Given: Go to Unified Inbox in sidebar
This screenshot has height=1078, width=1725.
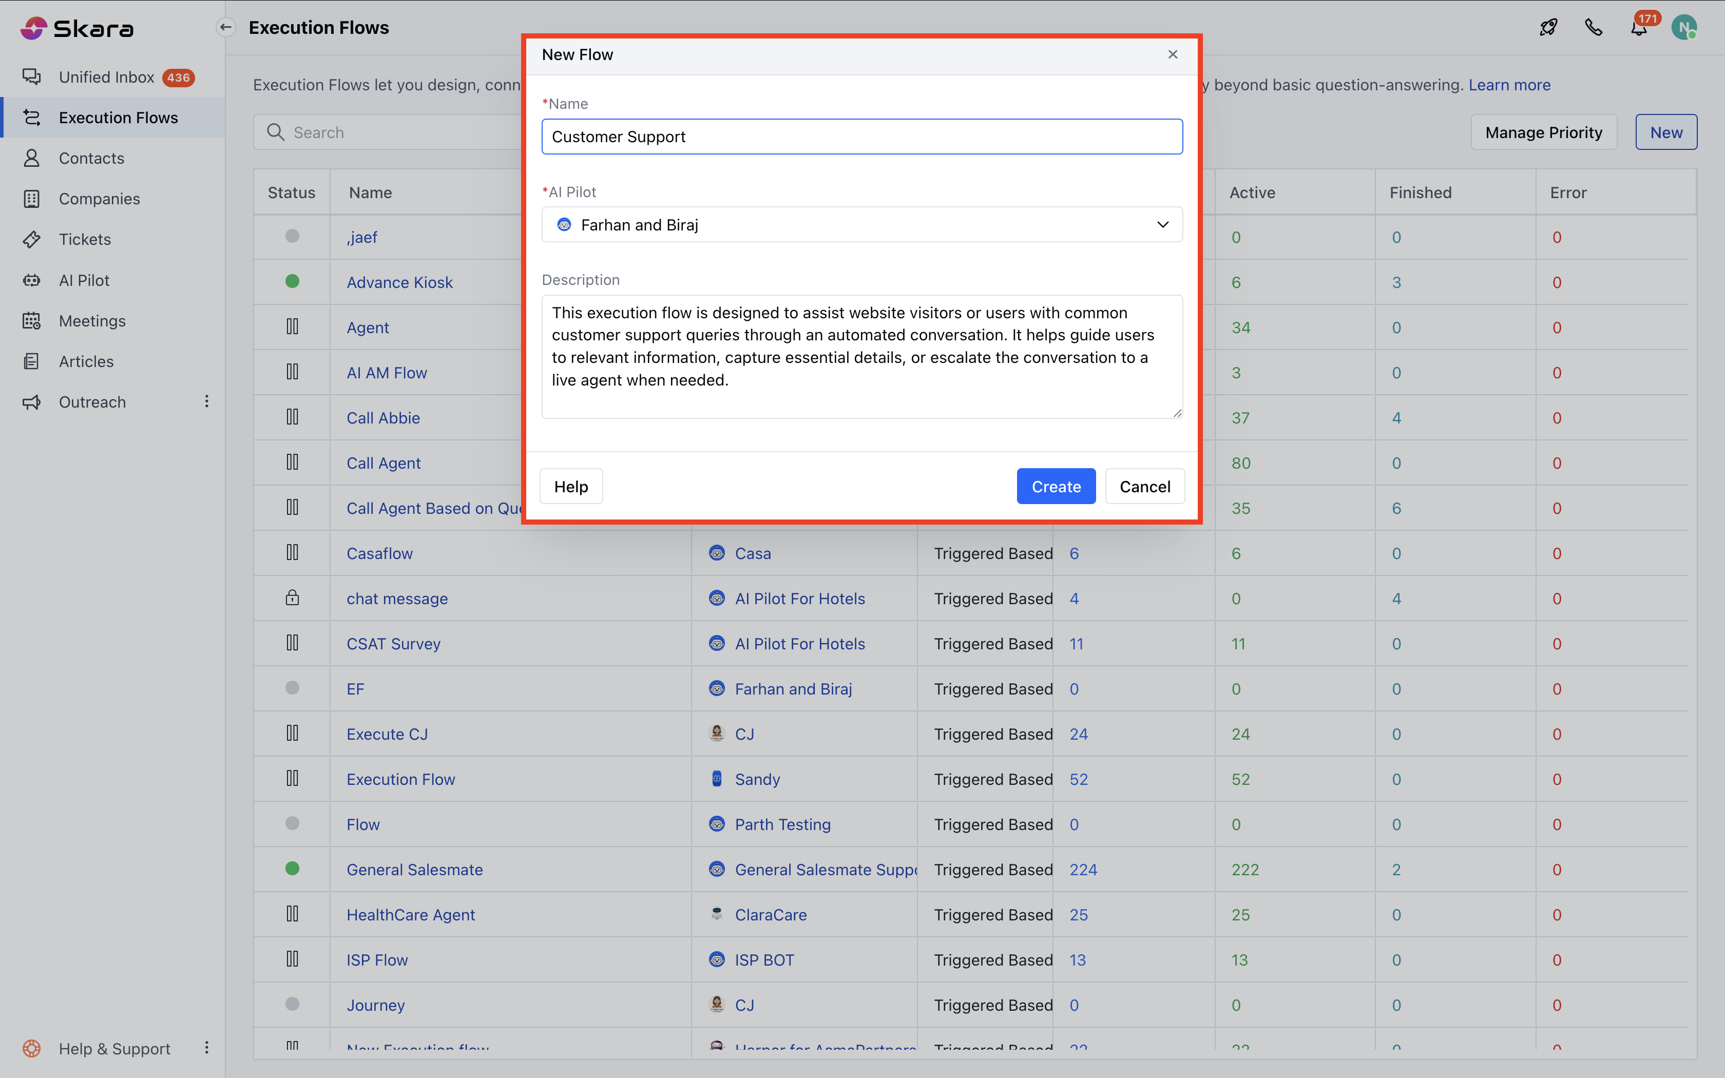Looking at the screenshot, I should click(107, 77).
